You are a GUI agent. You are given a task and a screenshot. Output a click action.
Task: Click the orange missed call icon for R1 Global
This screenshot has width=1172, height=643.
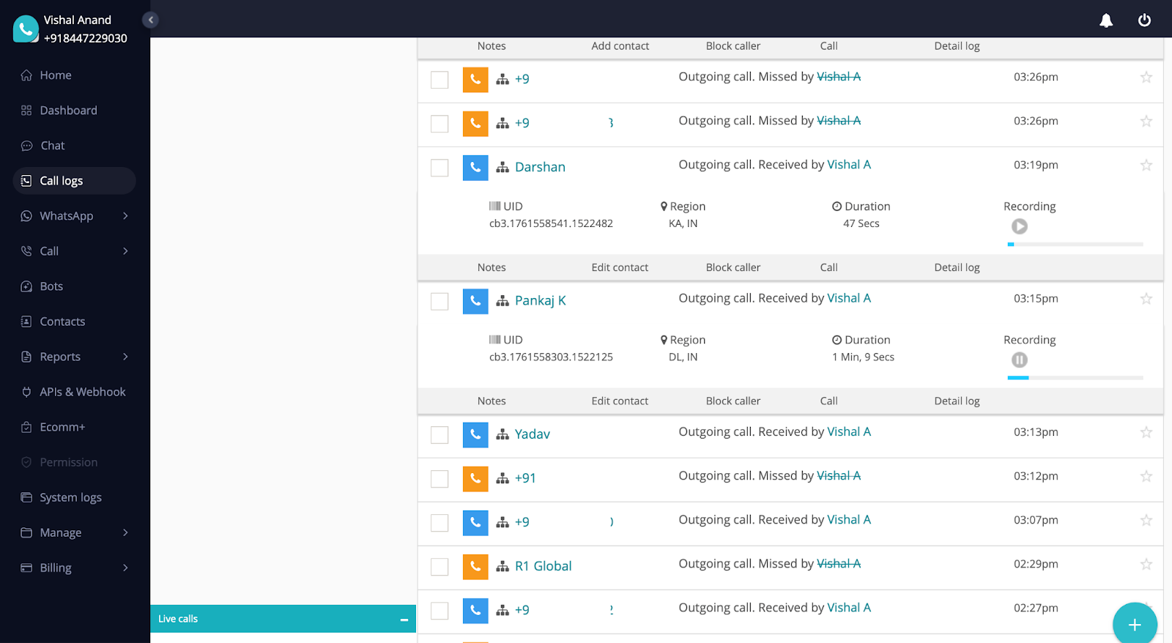(475, 566)
